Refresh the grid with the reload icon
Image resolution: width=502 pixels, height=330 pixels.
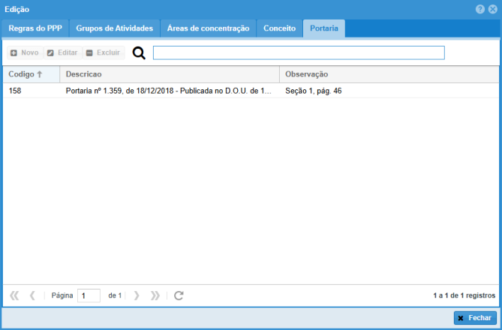coord(179,295)
